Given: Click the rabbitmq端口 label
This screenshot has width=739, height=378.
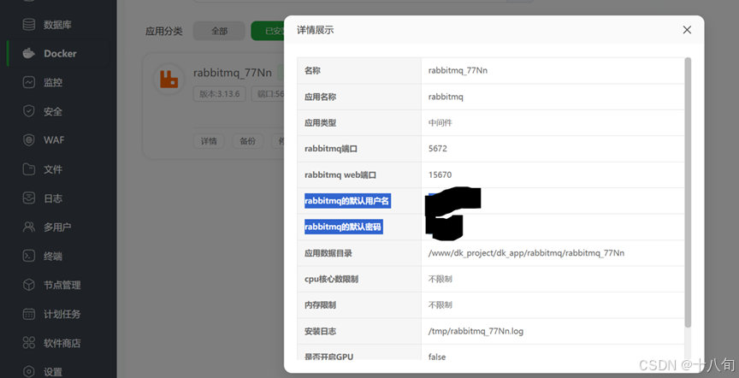Looking at the screenshot, I should pyautogui.click(x=331, y=149).
